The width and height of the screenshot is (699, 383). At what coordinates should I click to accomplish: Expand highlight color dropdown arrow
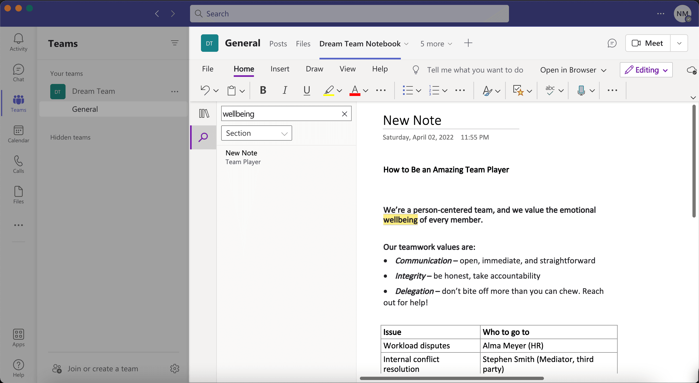[x=339, y=91]
